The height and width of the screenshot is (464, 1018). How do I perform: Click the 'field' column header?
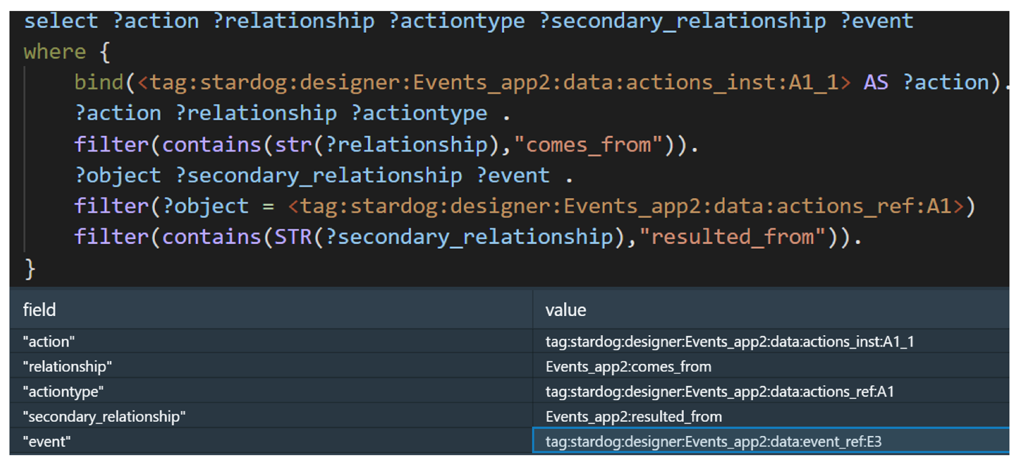39,310
